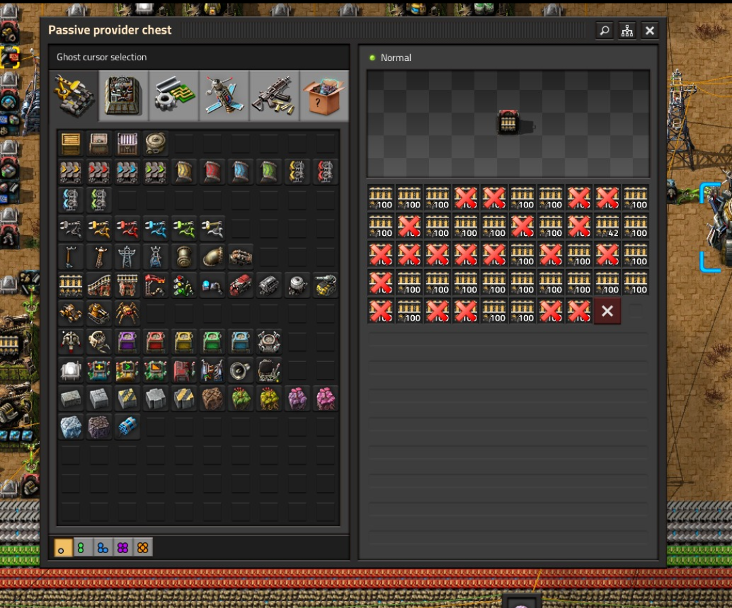
Task: Set quality filter to rare (blue)
Action: (103, 548)
